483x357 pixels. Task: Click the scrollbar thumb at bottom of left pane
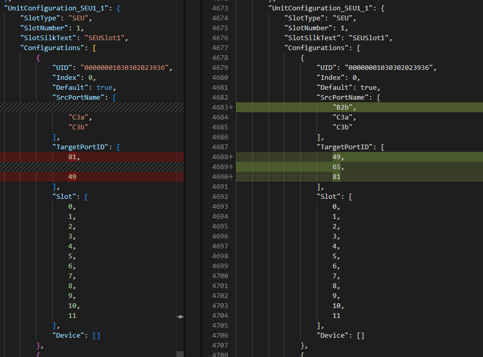180,354
